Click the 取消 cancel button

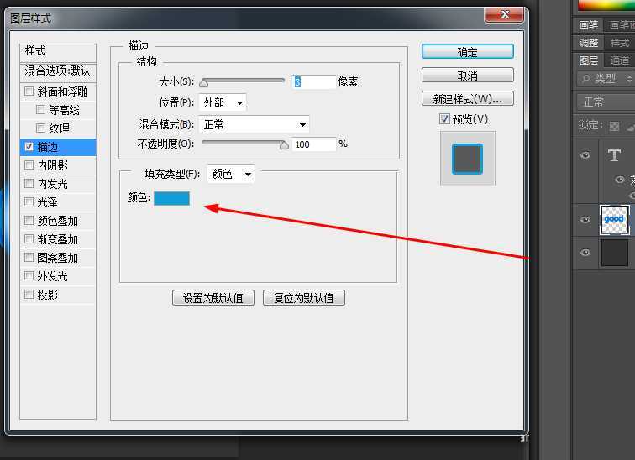tap(468, 76)
